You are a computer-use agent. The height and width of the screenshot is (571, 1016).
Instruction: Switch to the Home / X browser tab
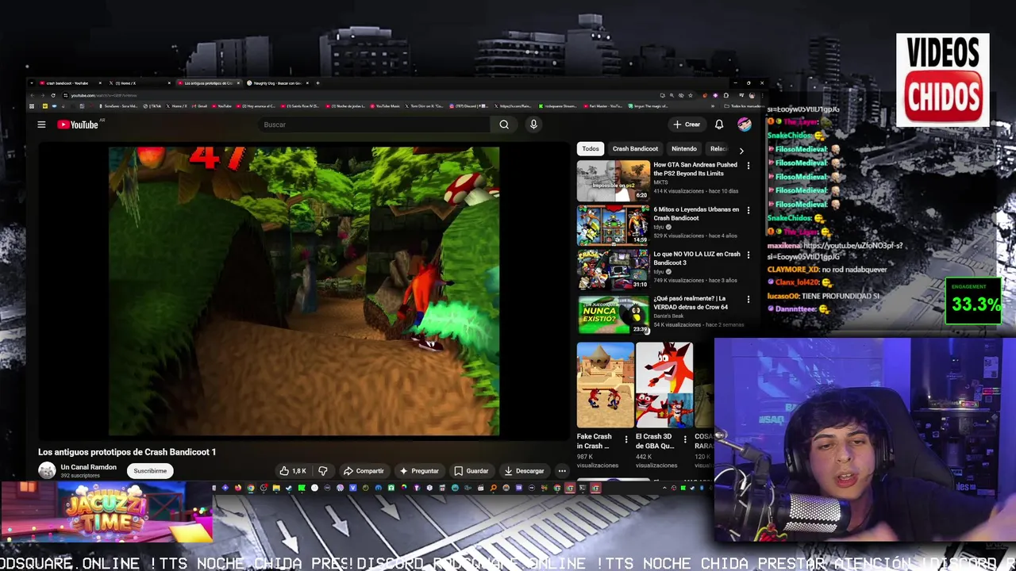(x=140, y=83)
